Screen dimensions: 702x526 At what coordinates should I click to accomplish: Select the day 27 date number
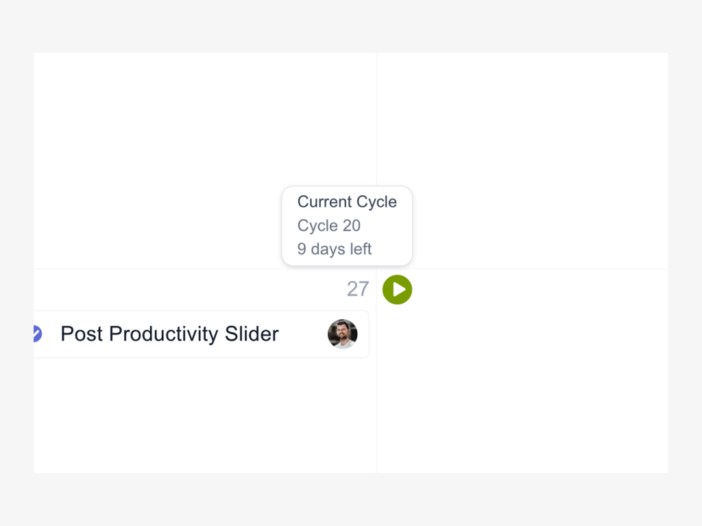[x=358, y=289]
